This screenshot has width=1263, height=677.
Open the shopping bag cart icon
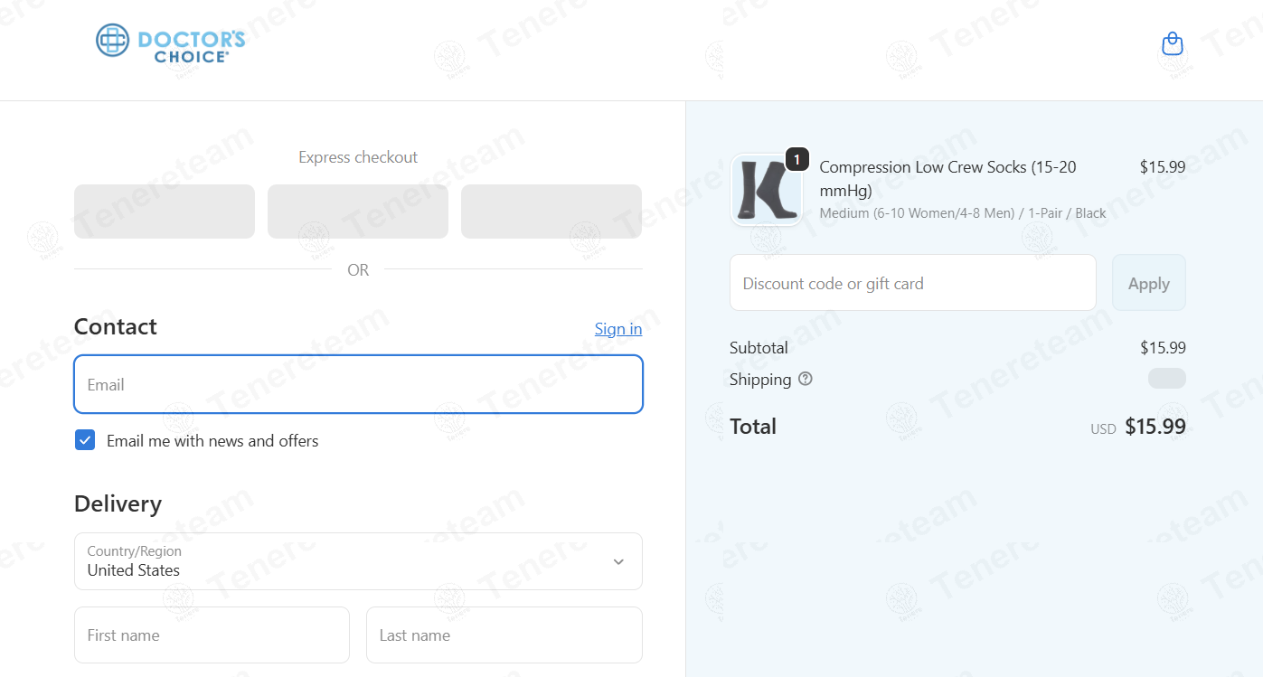1172,43
